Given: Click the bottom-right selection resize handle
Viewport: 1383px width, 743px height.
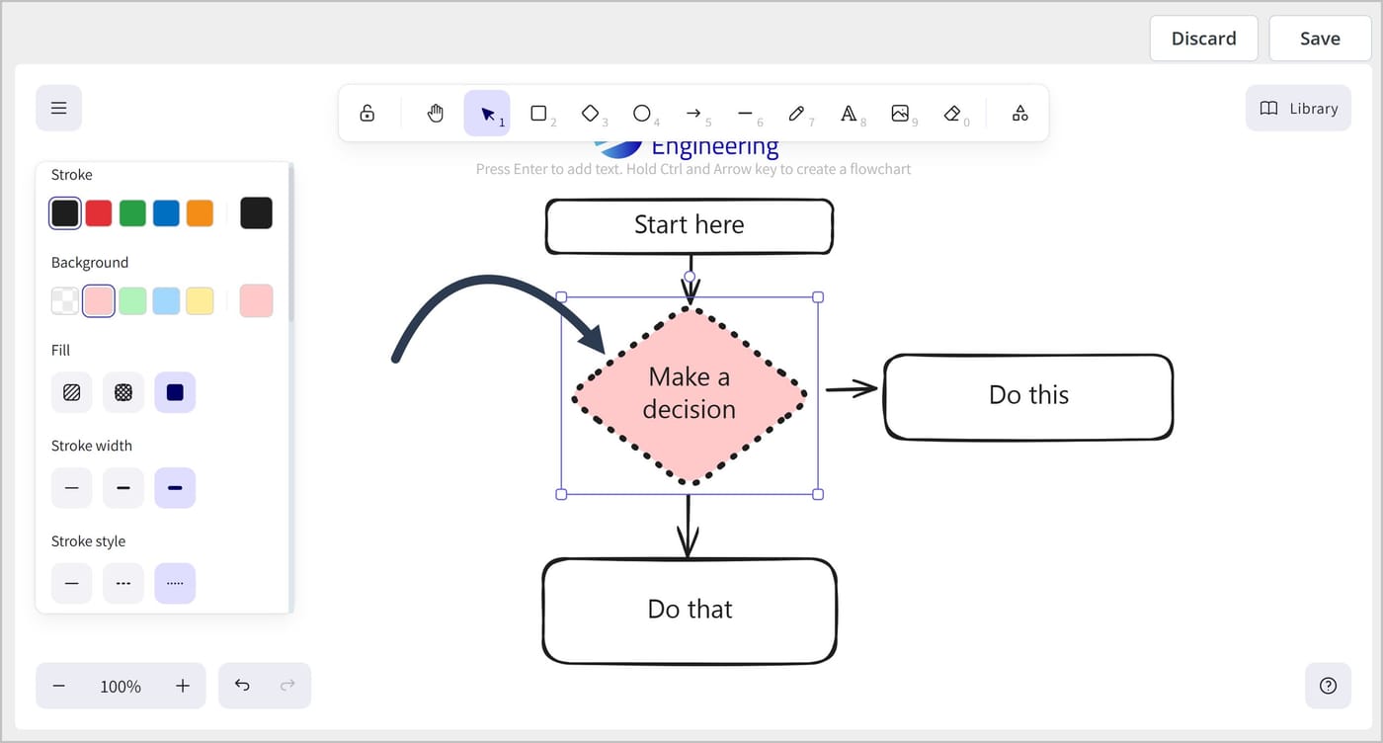Looking at the screenshot, I should (x=818, y=494).
